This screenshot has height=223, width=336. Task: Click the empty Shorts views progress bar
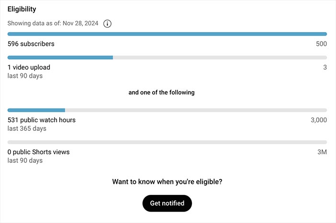click(x=167, y=142)
